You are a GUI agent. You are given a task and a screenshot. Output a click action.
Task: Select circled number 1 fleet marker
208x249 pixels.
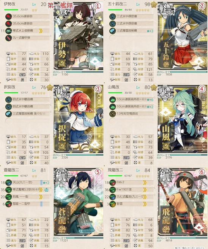point(98,6)
